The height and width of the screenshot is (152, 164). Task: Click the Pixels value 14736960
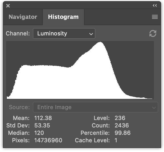tap(48, 140)
